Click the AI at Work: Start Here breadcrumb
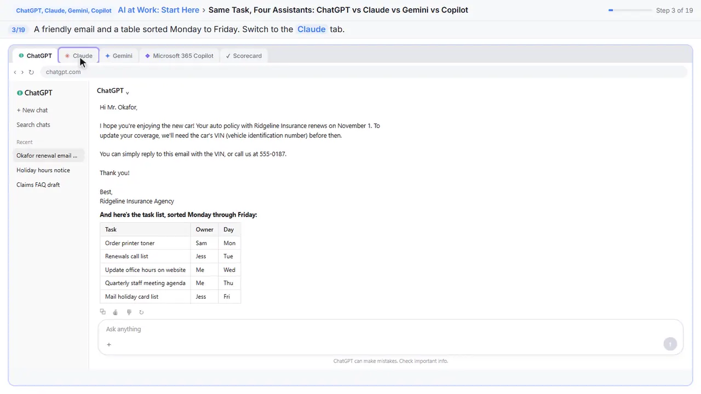Screen dimensions: 701x394 click(x=158, y=10)
